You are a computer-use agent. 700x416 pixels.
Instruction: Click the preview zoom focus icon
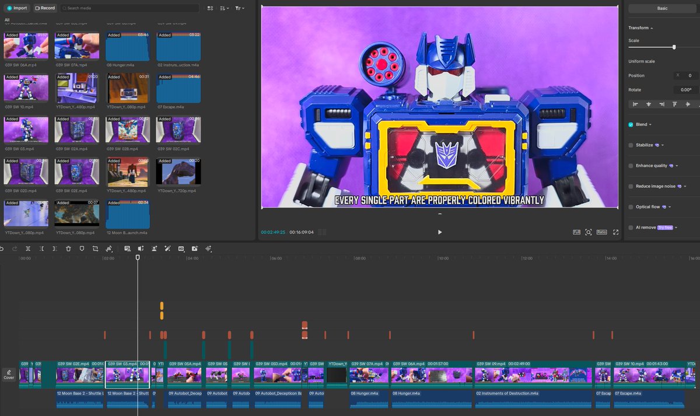(x=589, y=232)
